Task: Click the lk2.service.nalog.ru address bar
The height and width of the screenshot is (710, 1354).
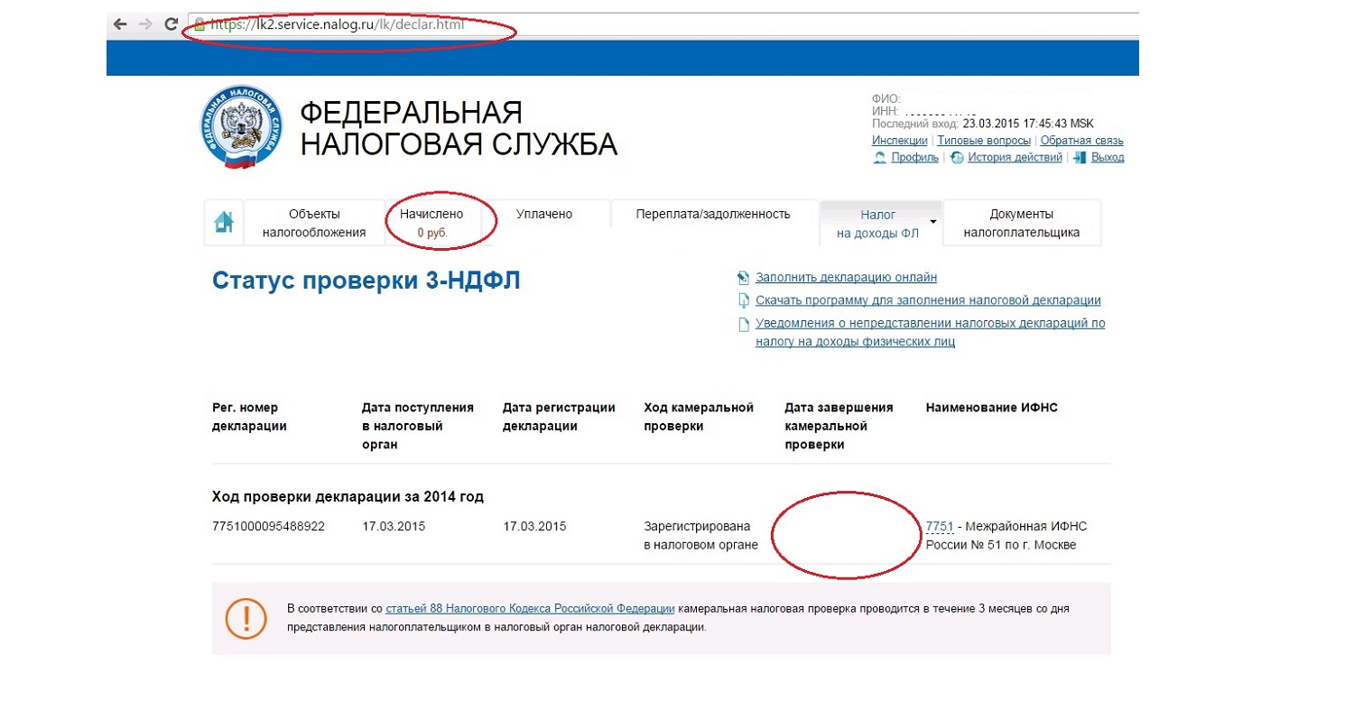Action: tap(663, 25)
